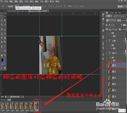Open the 图像 Image menu
Viewport: 127px width, 113px height.
click(16, 2)
